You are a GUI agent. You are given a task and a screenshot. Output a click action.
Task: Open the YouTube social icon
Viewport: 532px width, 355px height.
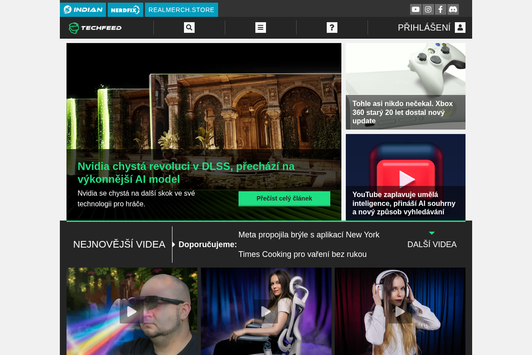(x=415, y=9)
